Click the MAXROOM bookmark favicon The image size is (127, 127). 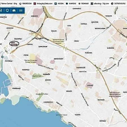coord(20,4)
